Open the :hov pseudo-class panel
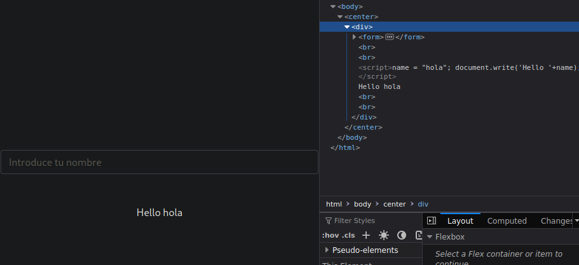Viewport: 579px width, 265px height. click(x=330, y=235)
